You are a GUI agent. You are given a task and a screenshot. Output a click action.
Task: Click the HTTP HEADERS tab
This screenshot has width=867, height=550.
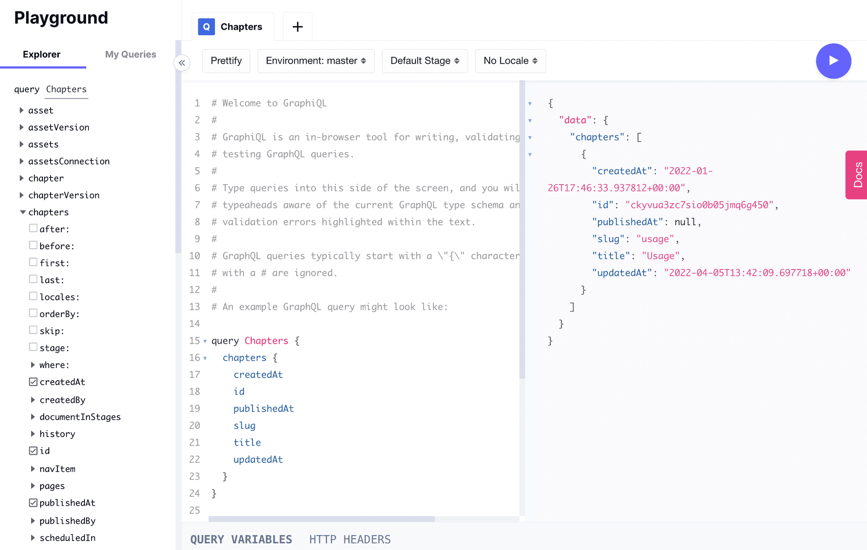(x=350, y=539)
